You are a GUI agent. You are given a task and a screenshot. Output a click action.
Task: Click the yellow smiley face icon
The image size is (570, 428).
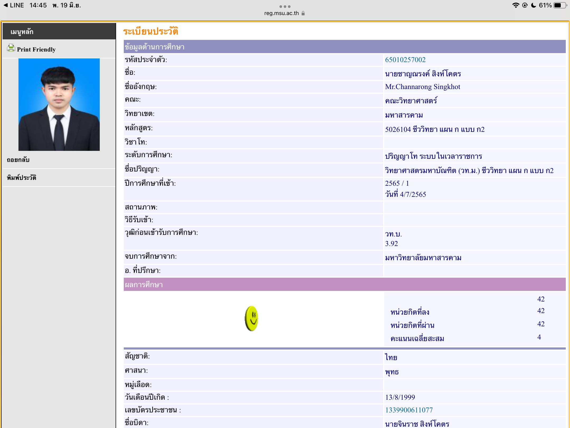[251, 319]
